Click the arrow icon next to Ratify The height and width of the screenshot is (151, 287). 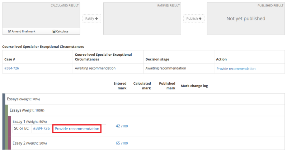pyautogui.click(x=97, y=19)
